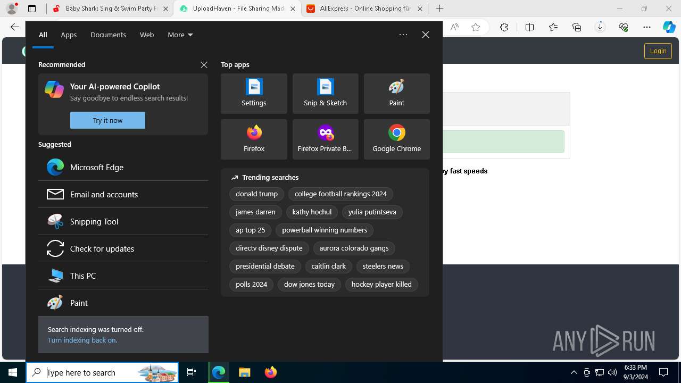The width and height of the screenshot is (681, 383).
Task: Open Edge Copilot sidebar icon
Action: point(669,27)
